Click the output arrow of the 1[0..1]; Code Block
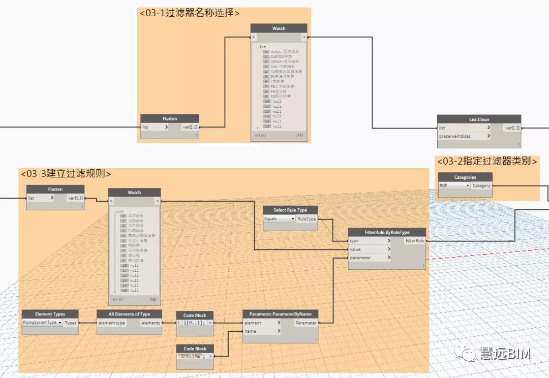549x378 pixels. pyautogui.click(x=210, y=323)
